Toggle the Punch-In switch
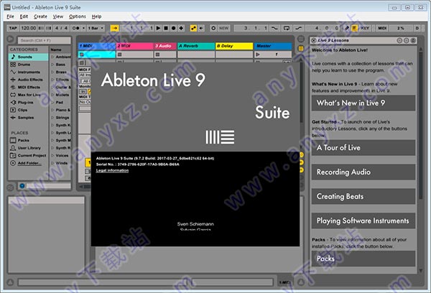Screen dimensions: 431x293 [x=274, y=28]
